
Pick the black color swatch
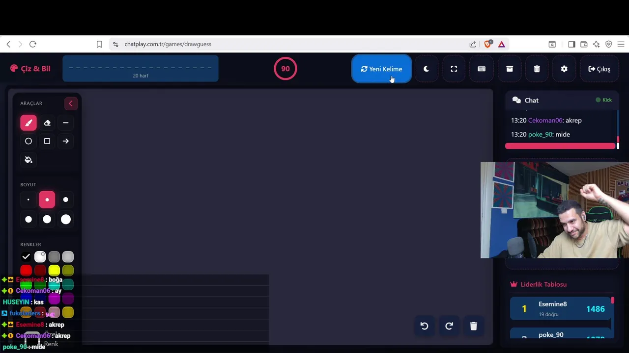26,256
